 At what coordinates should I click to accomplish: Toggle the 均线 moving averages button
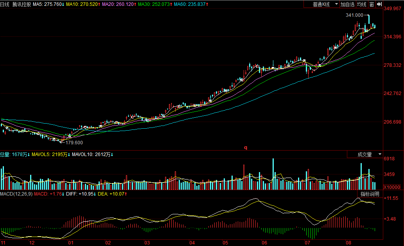point(362,4)
